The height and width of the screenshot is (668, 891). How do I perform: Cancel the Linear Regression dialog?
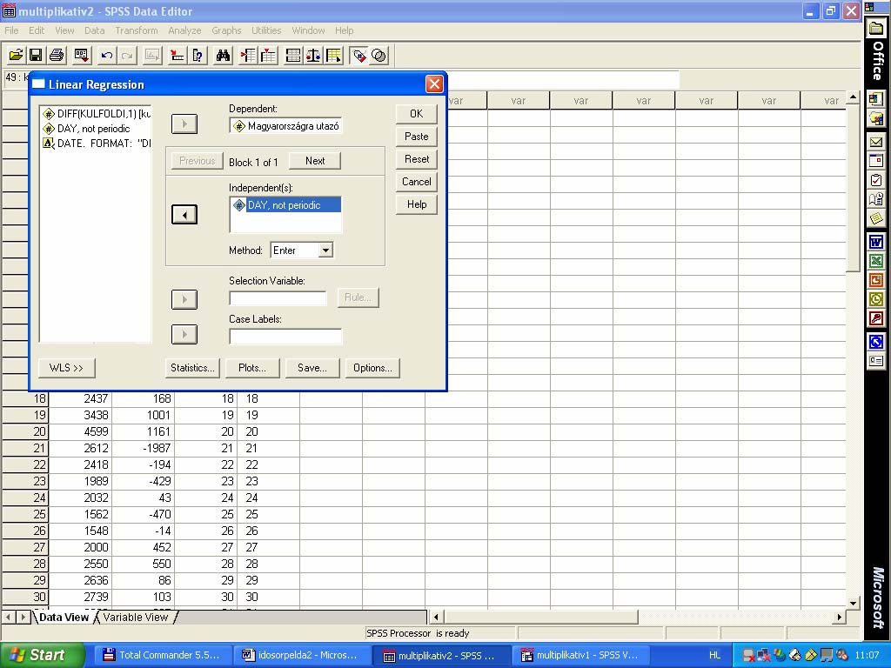[417, 182]
